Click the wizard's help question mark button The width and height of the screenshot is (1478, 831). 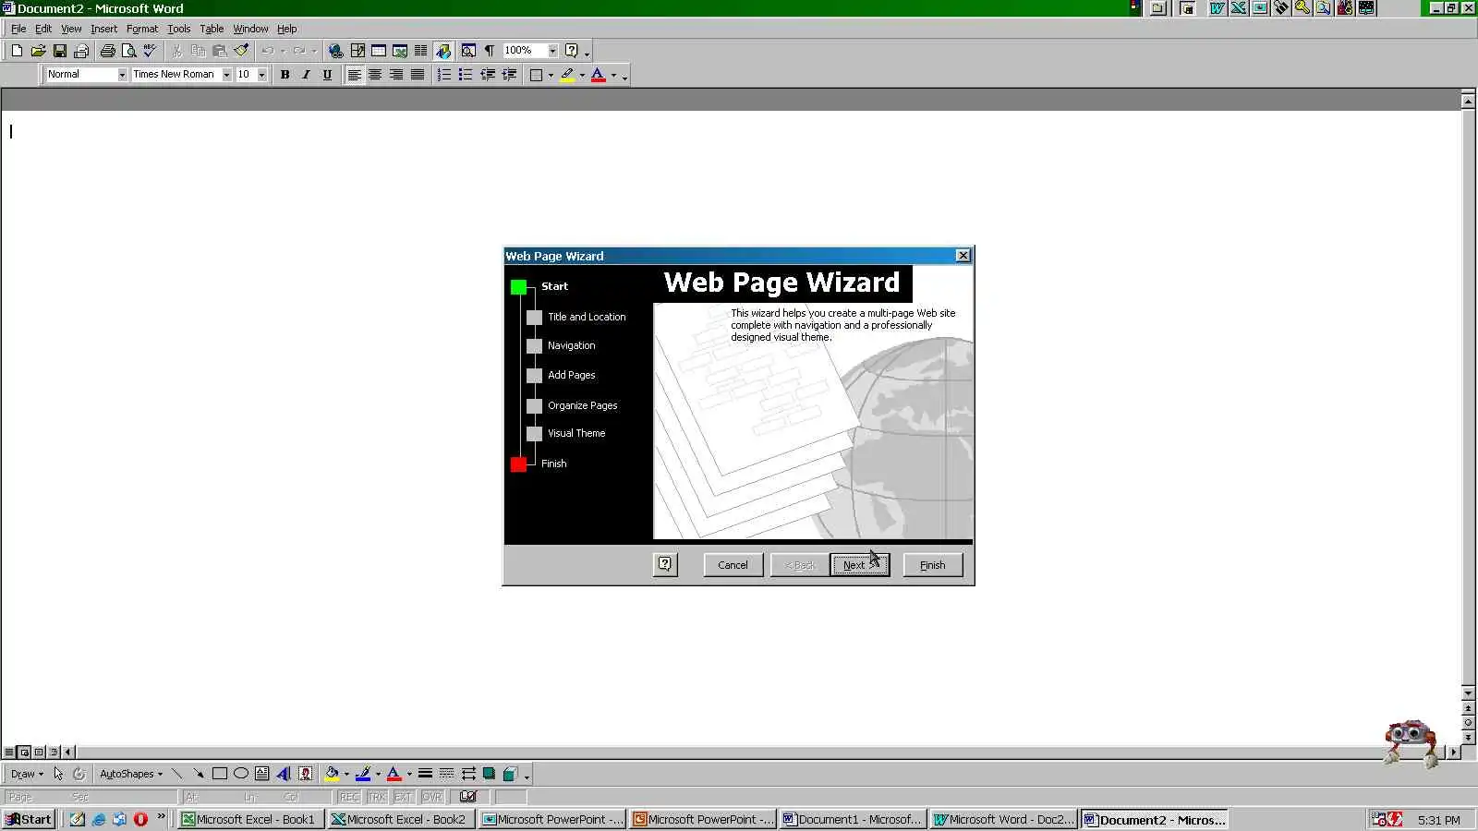click(665, 564)
